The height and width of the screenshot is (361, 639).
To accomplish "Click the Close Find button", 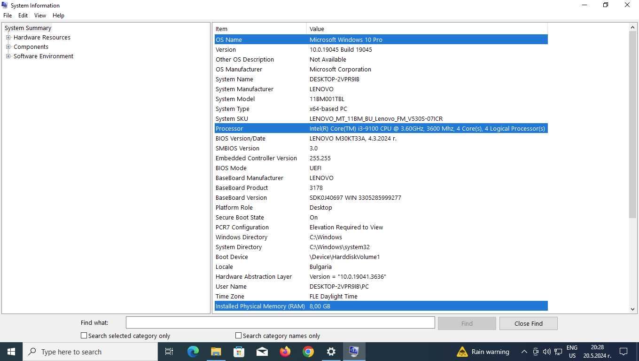I will coord(528,323).
